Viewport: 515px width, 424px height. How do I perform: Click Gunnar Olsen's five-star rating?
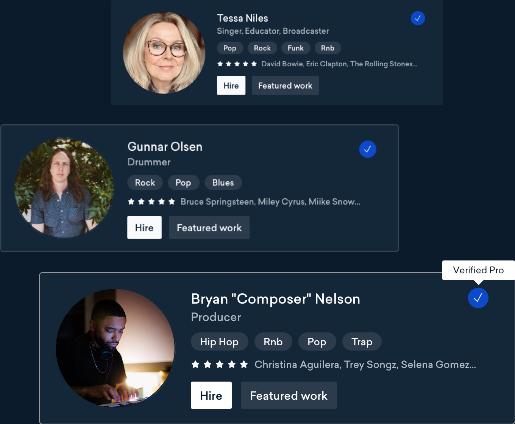(151, 202)
